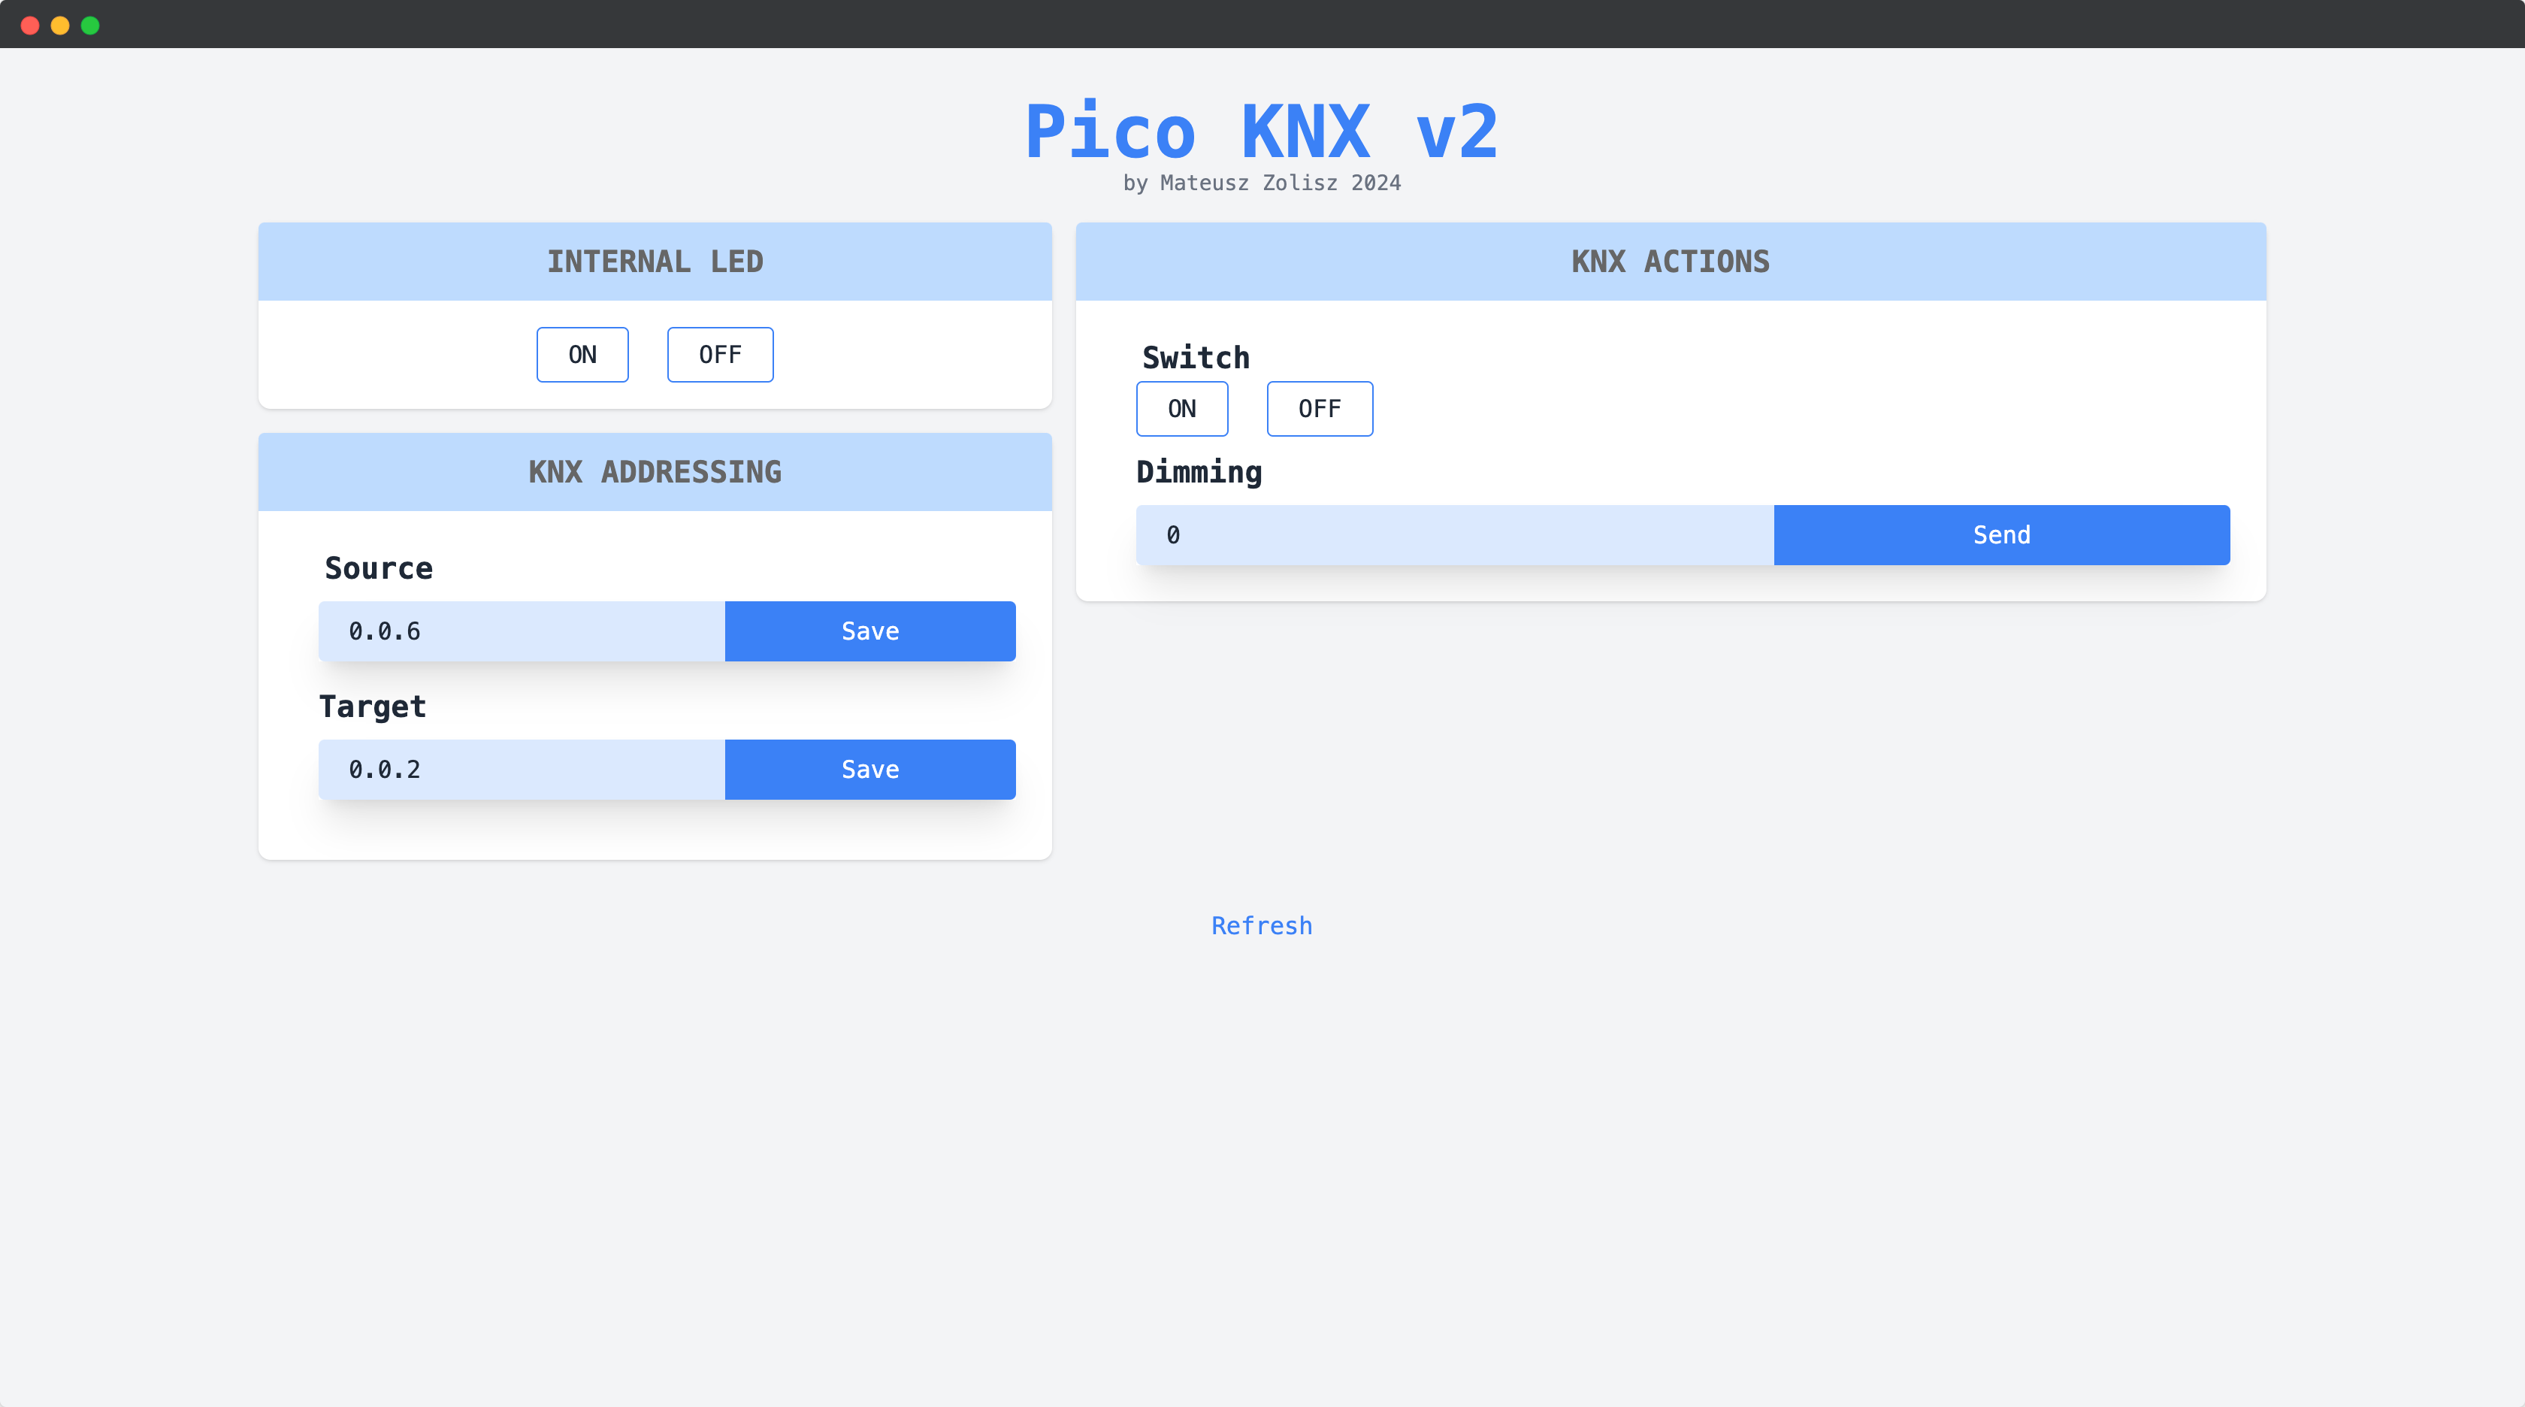The width and height of the screenshot is (2525, 1407).
Task: Click the Source address input field
Action: pos(522,631)
